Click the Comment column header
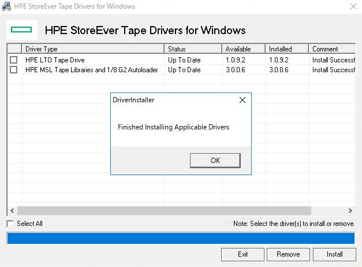362x267 pixels. point(332,49)
